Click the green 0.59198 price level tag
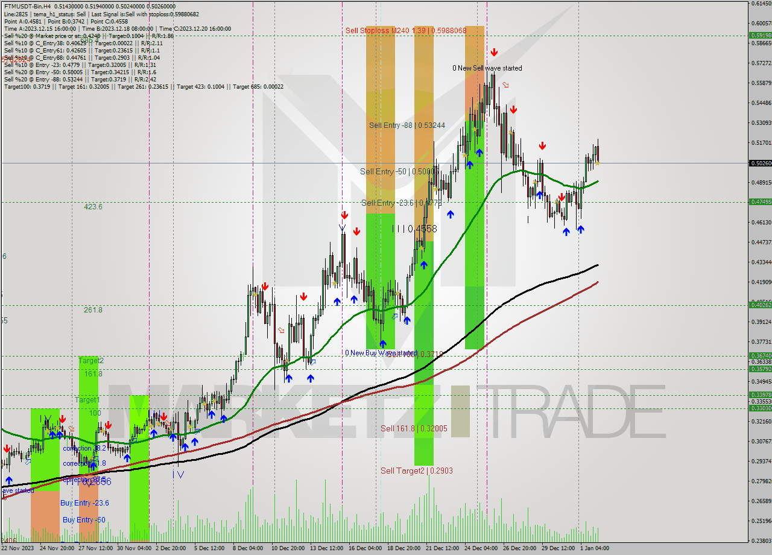 click(760, 35)
